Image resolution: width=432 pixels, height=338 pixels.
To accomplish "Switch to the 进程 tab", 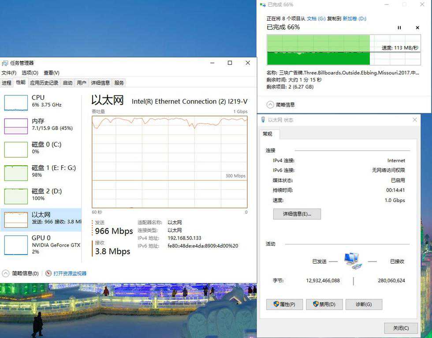I will [x=7, y=83].
